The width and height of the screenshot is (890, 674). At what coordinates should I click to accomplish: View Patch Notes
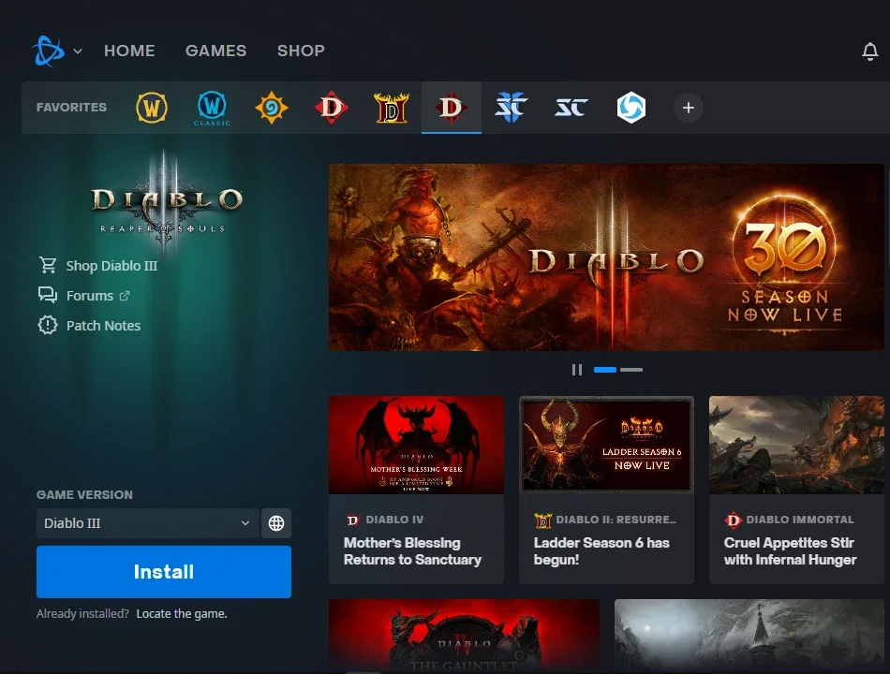coord(103,326)
